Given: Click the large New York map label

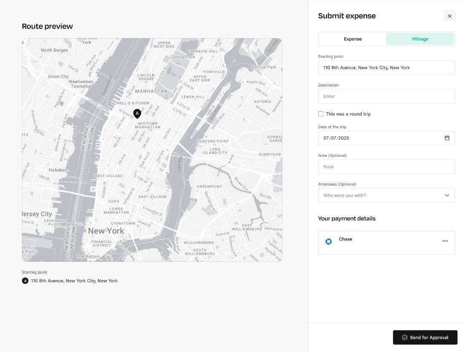Looking at the screenshot, I should pyautogui.click(x=106, y=231).
